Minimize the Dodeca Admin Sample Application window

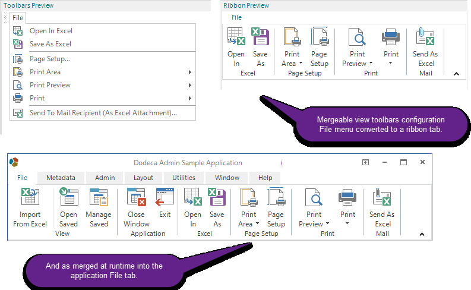click(x=384, y=162)
